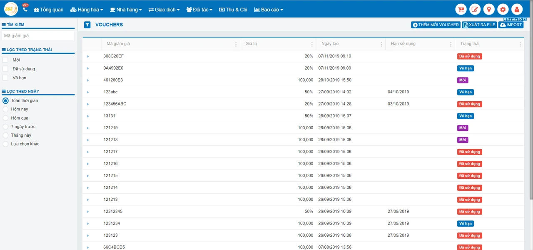Sort by Mã giảm giá column header

coord(118,44)
